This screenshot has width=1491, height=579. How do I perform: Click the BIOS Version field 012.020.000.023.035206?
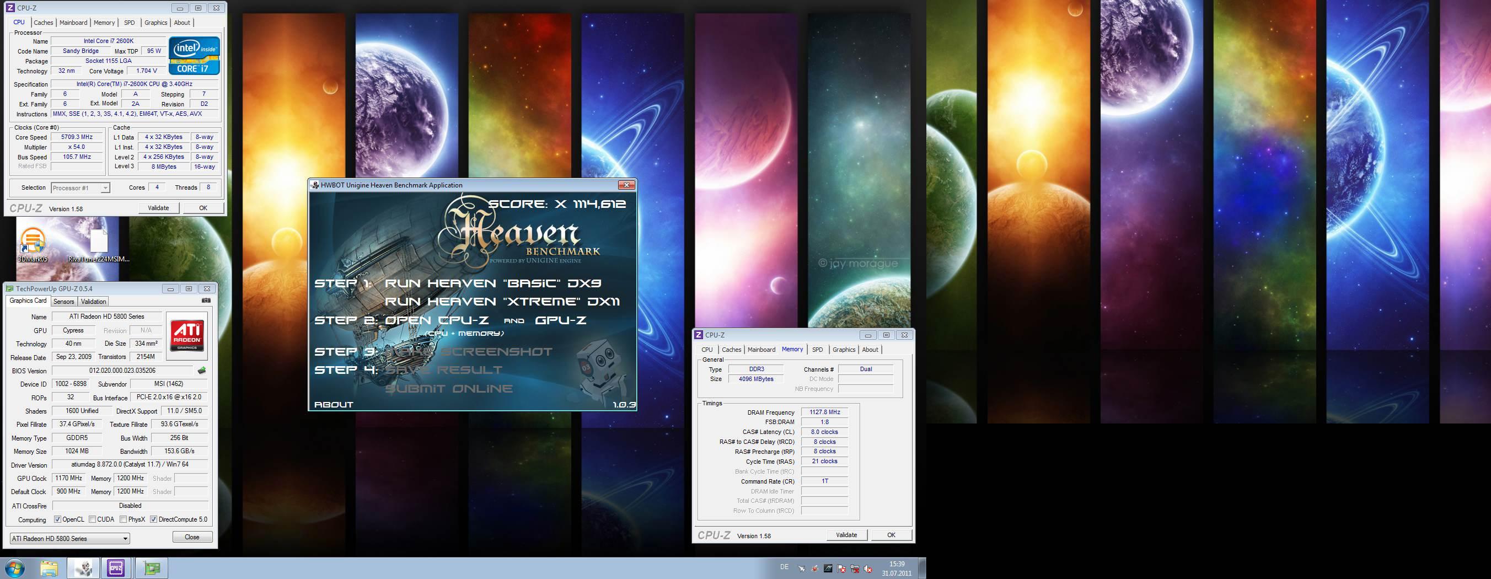[122, 371]
